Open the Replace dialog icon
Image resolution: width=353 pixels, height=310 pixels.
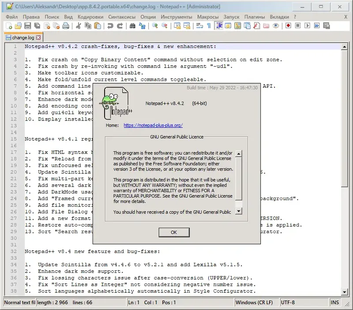tap(142, 26)
